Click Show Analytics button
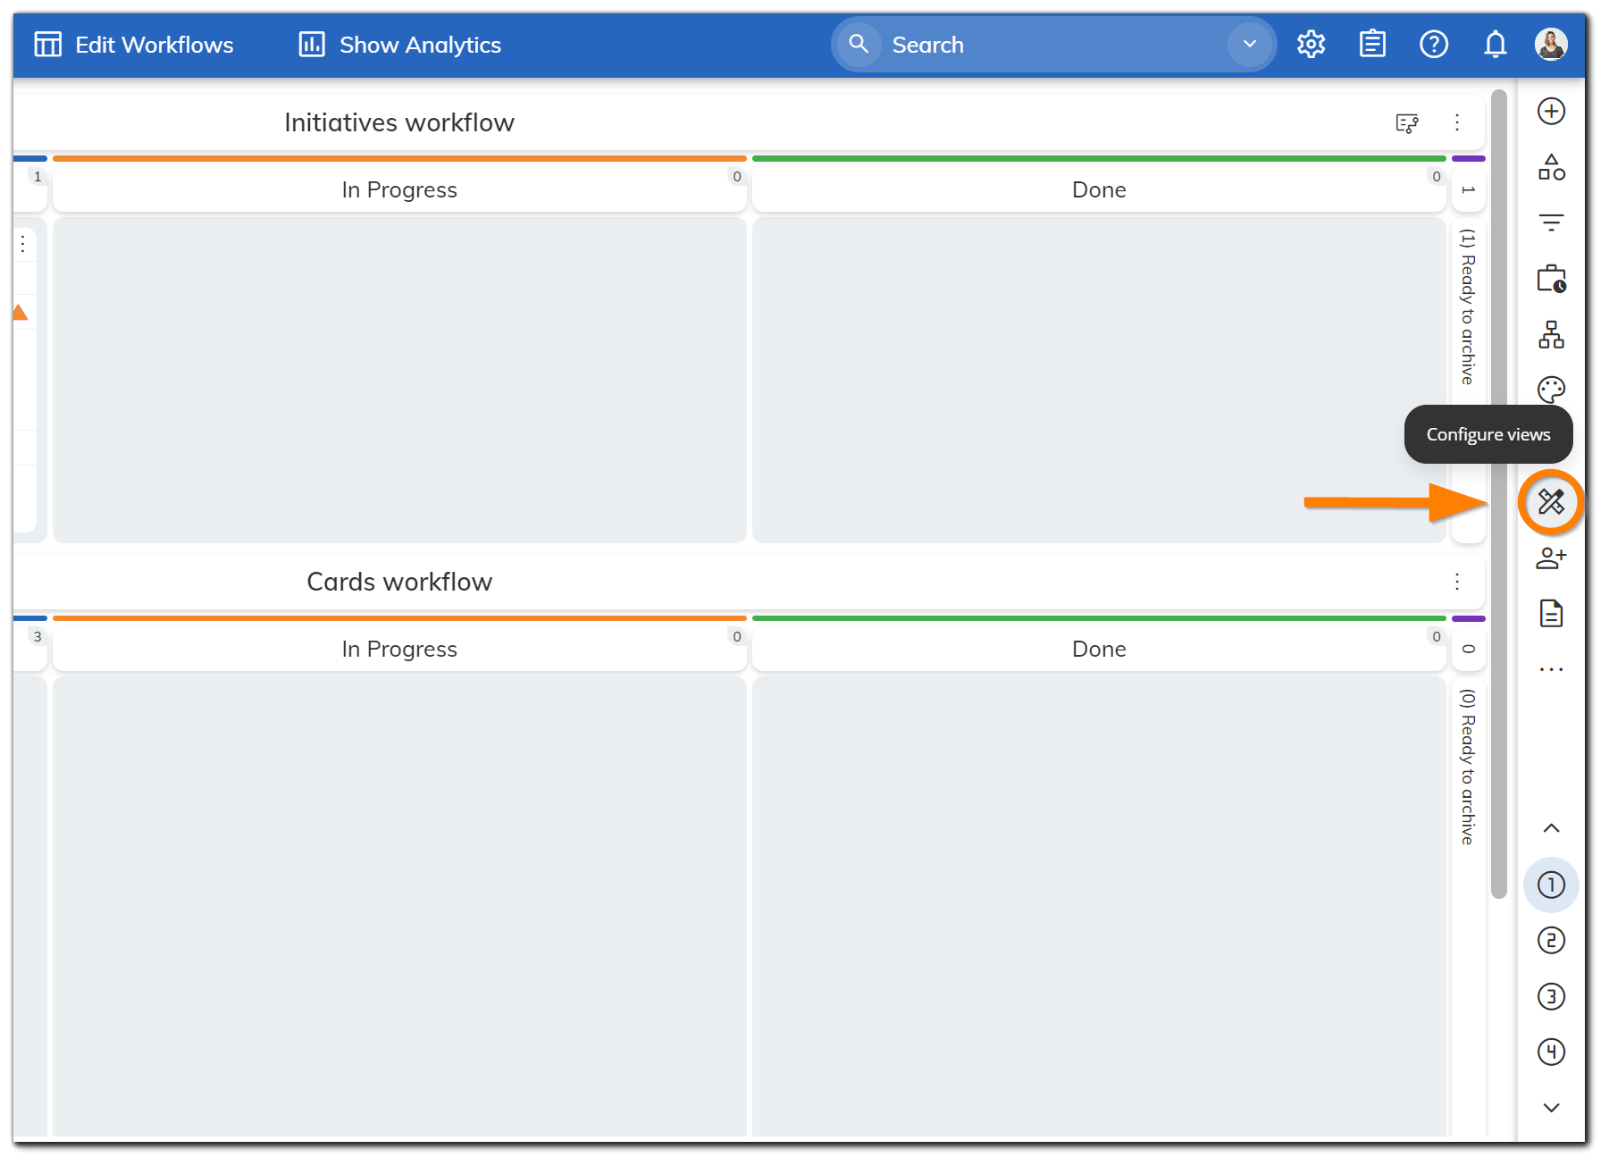 click(x=399, y=45)
